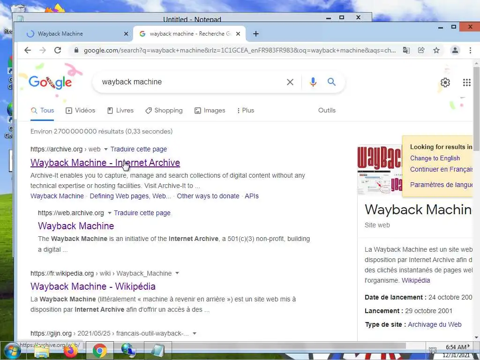Image resolution: width=480 pixels, height=360 pixels.
Task: Open the network computers taskbar icon
Action: [x=128, y=351]
